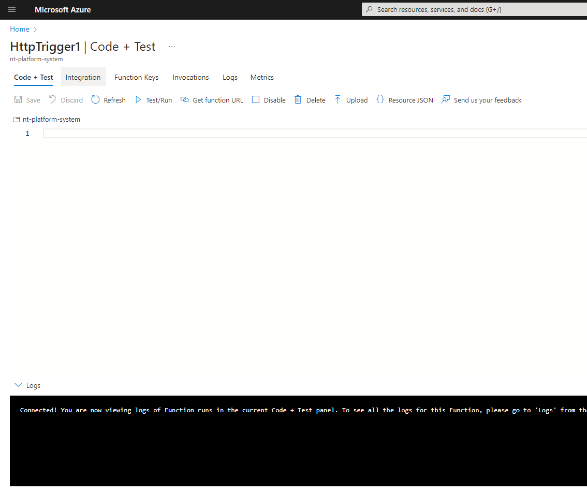The image size is (587, 492).
Task: Collapse the Logs panel chevron
Action: [x=18, y=385]
